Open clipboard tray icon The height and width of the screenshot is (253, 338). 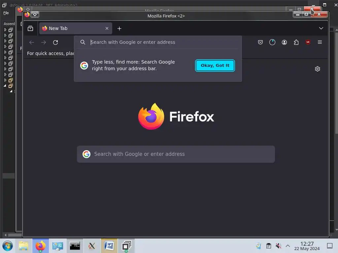click(x=269, y=246)
